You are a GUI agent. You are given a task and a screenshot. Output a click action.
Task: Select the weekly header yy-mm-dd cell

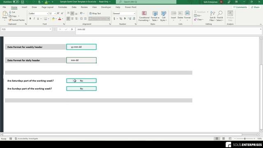81,47
